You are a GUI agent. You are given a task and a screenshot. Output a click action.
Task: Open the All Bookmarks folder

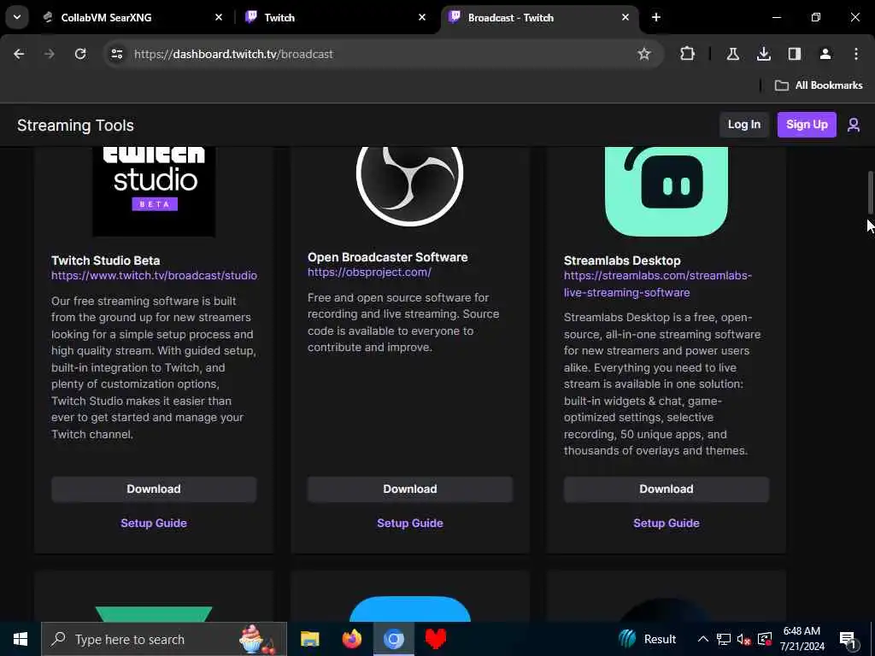819,85
